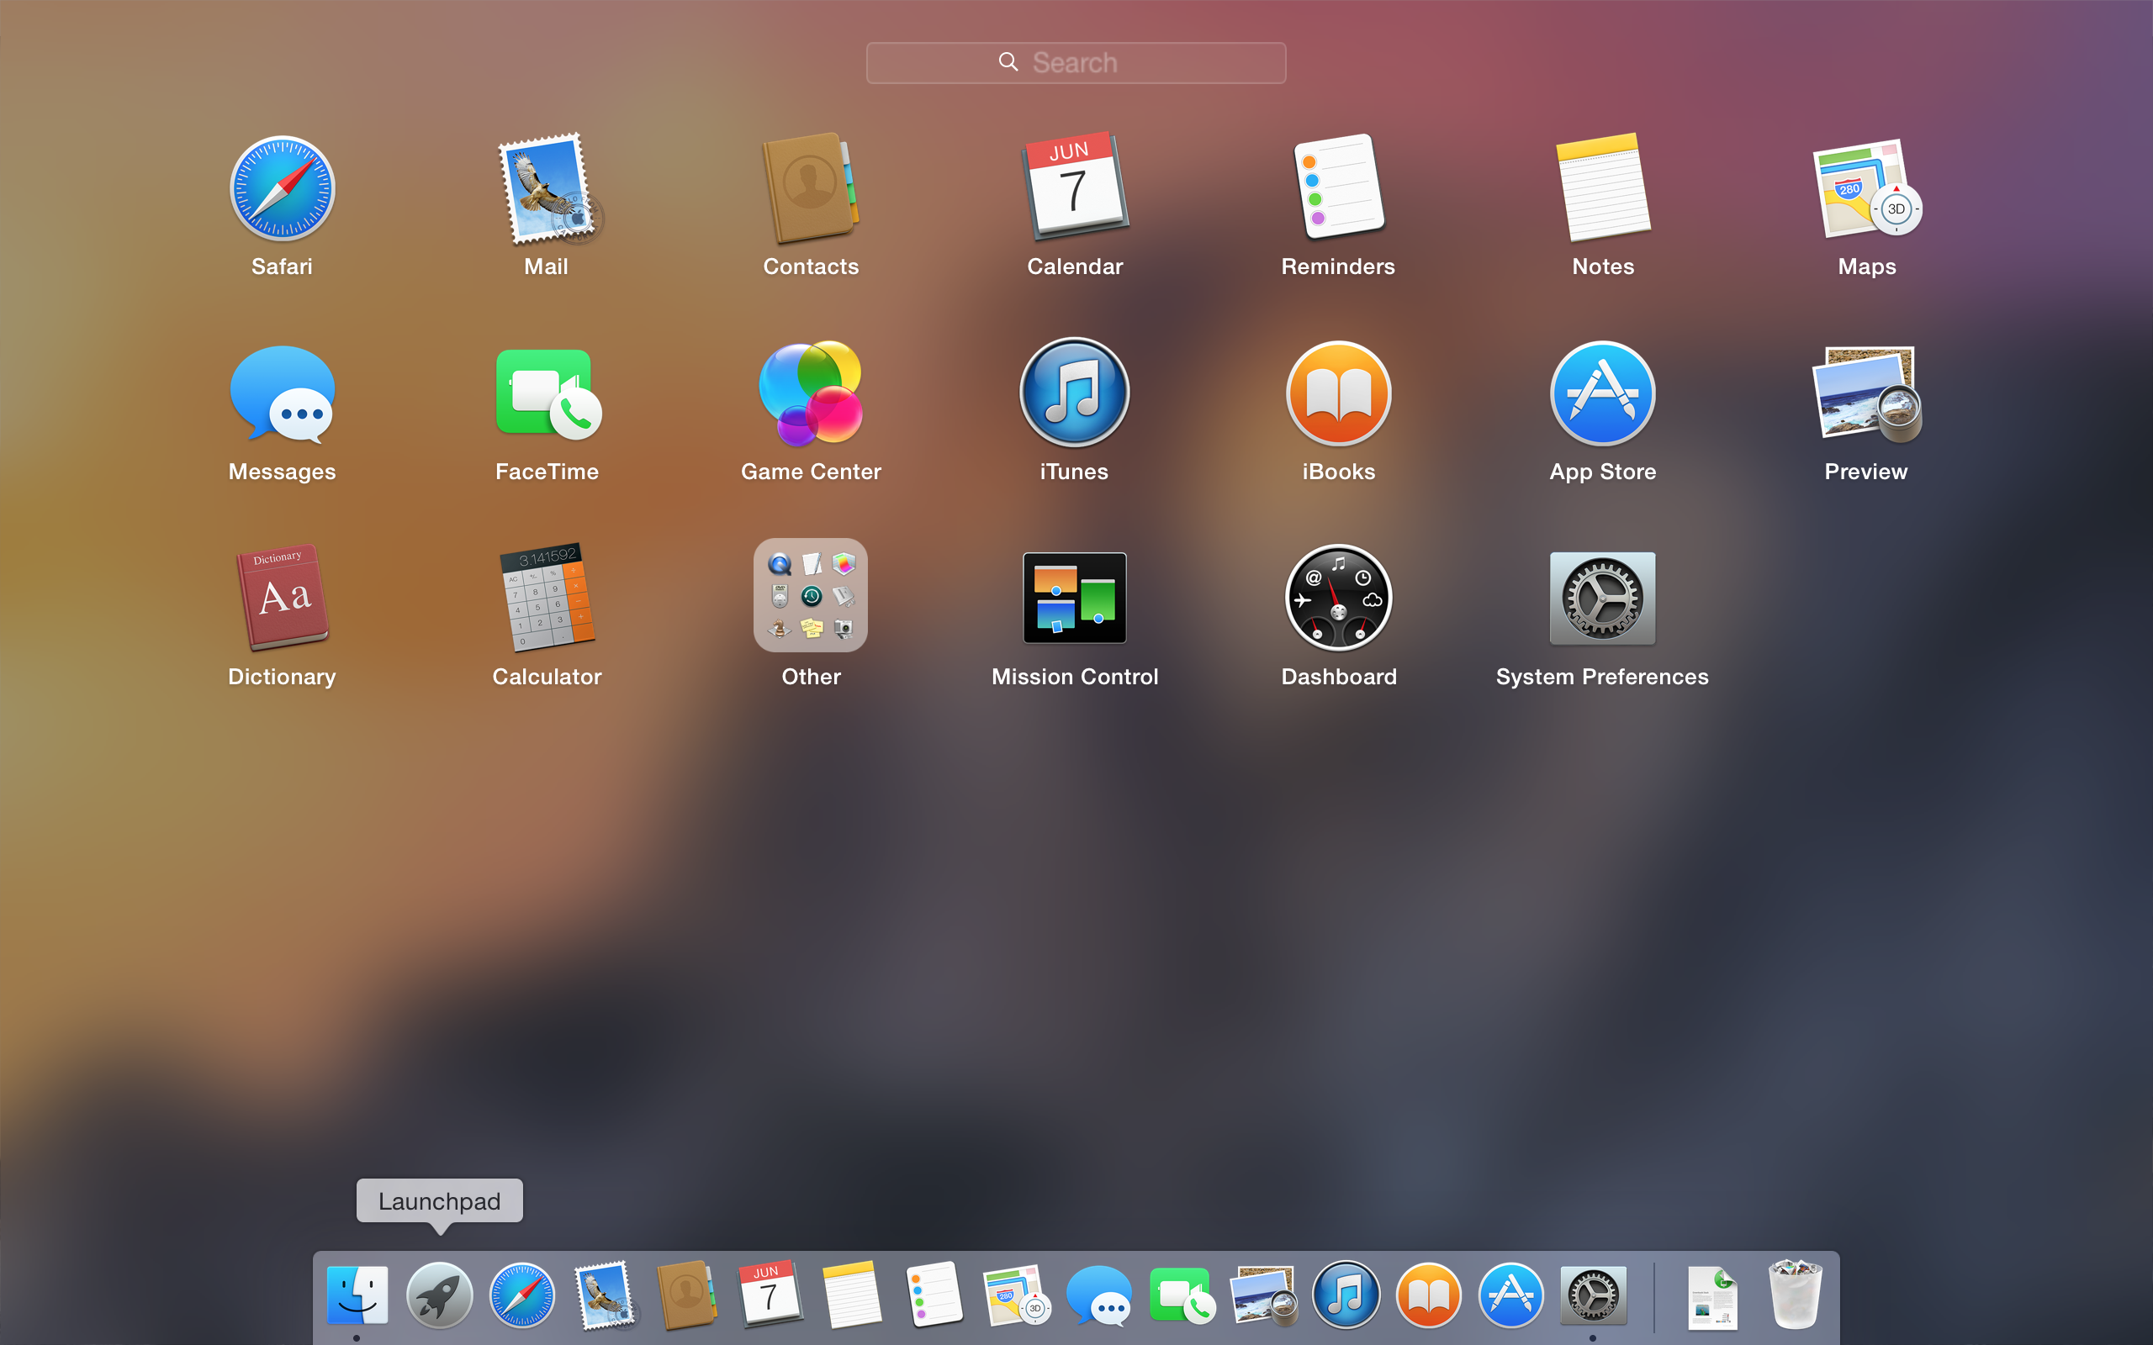Click the "Dictionary" label text
2153x1345 pixels.
282,677
